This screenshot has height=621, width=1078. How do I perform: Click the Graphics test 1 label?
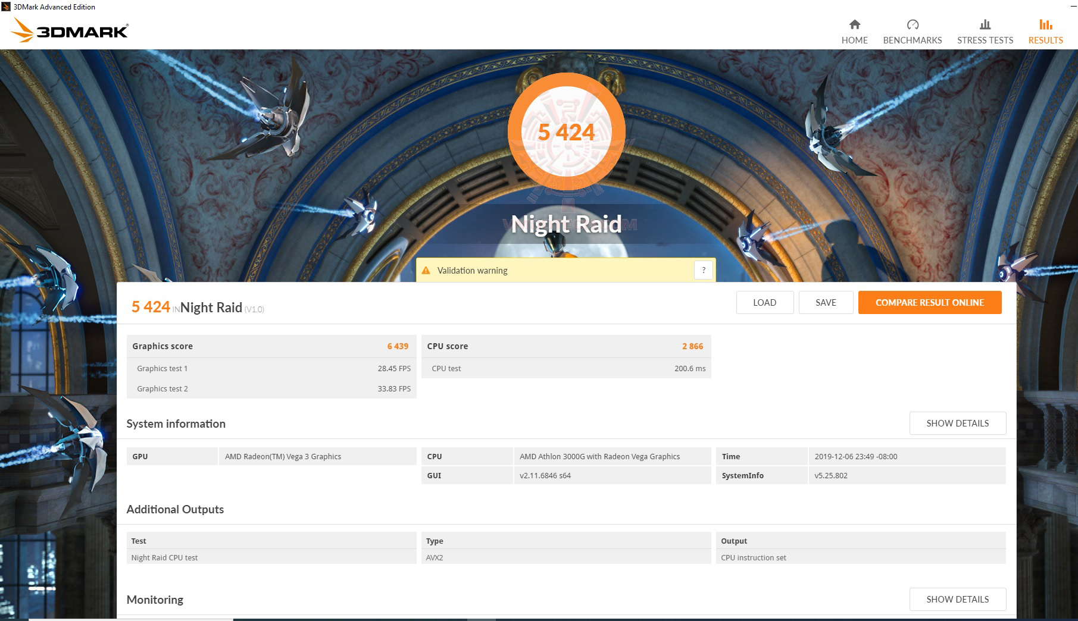[x=163, y=369]
